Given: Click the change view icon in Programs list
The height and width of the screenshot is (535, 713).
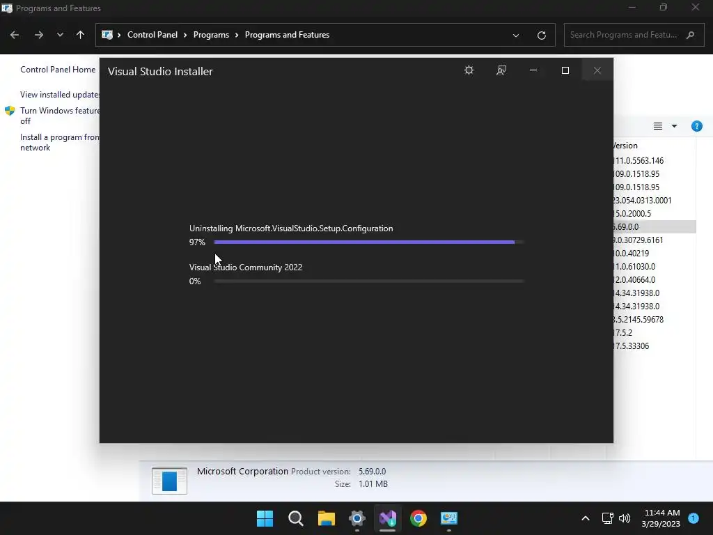Looking at the screenshot, I should 657,127.
